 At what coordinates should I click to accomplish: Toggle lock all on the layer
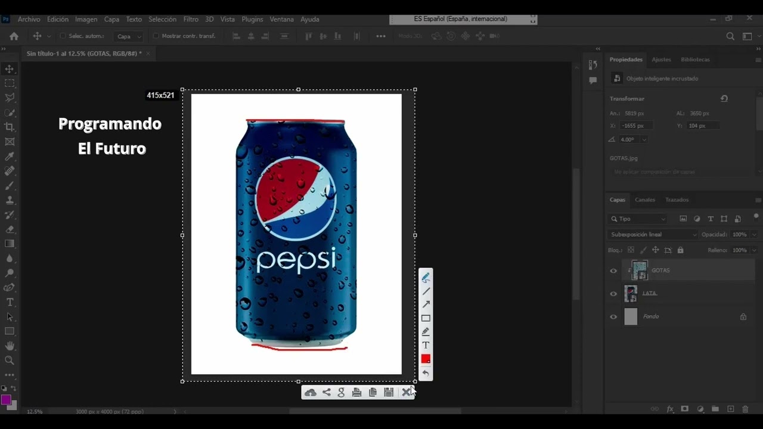click(680, 250)
